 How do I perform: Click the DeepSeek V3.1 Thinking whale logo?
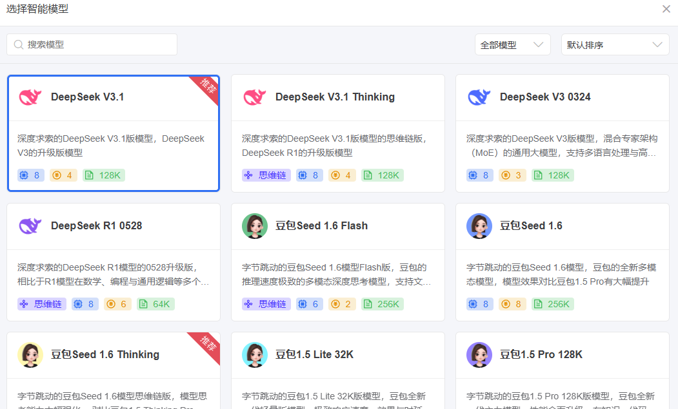coord(255,97)
